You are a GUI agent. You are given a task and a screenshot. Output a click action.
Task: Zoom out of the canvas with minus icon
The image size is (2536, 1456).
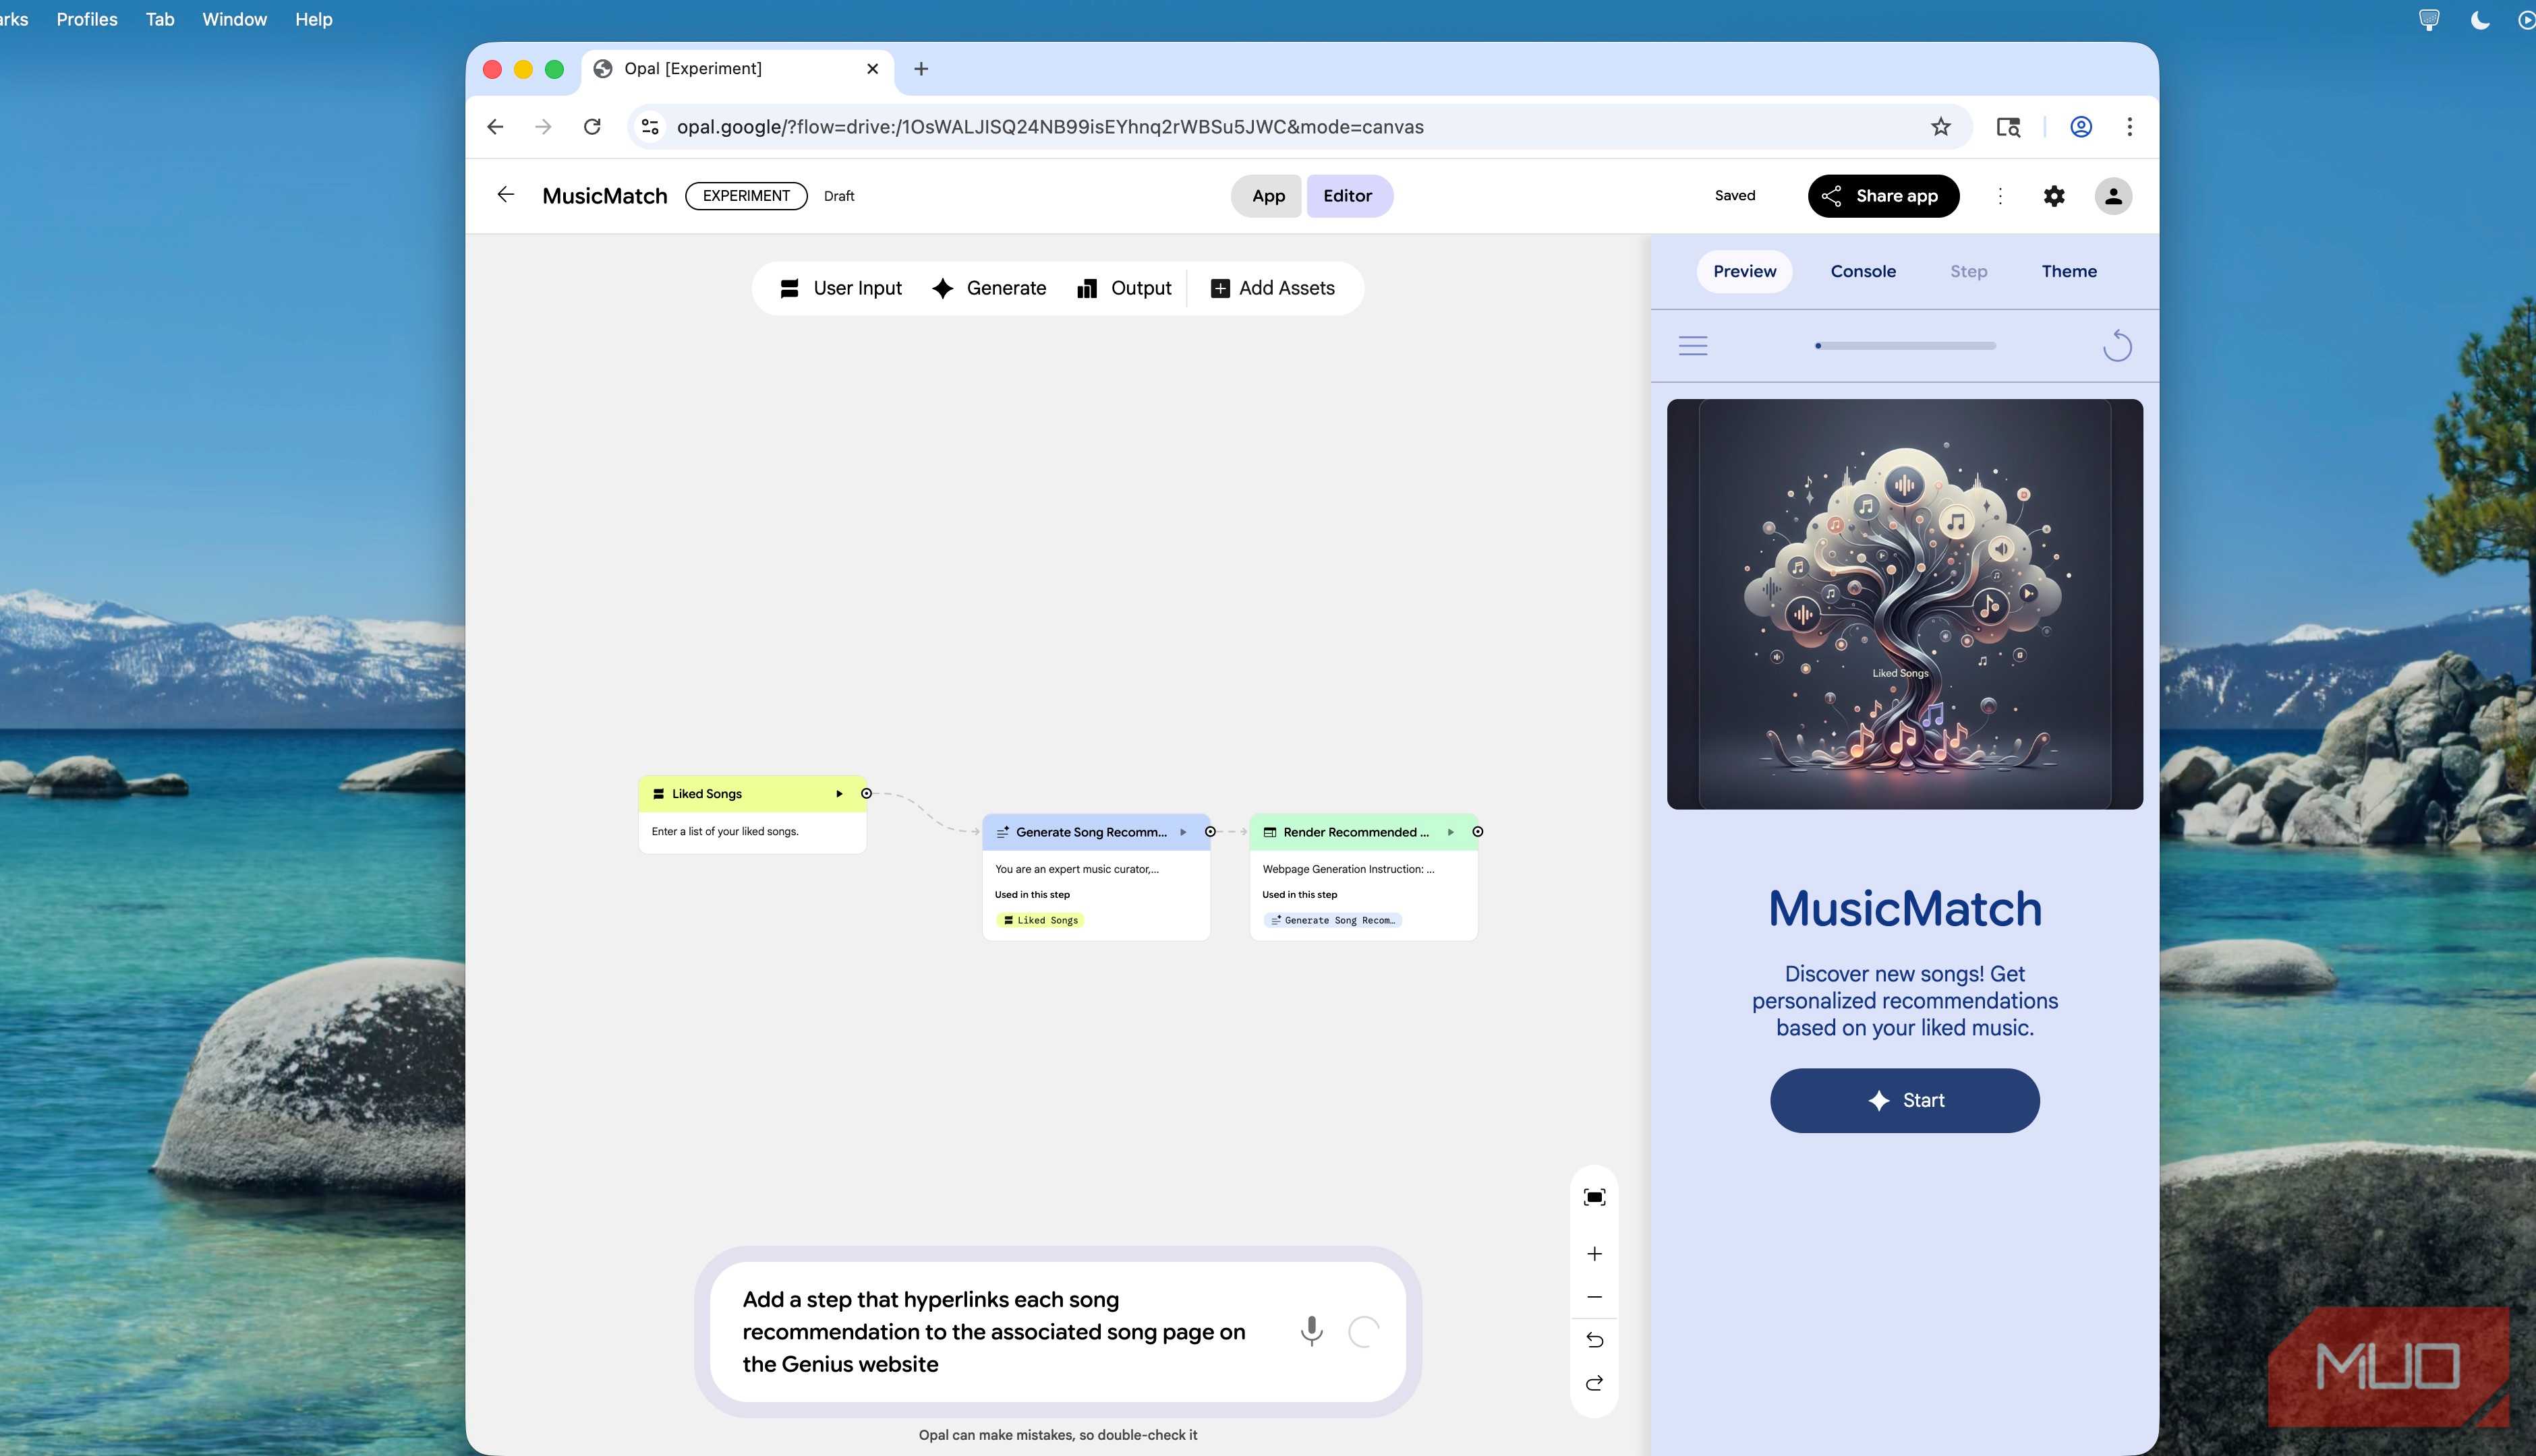[1594, 1297]
